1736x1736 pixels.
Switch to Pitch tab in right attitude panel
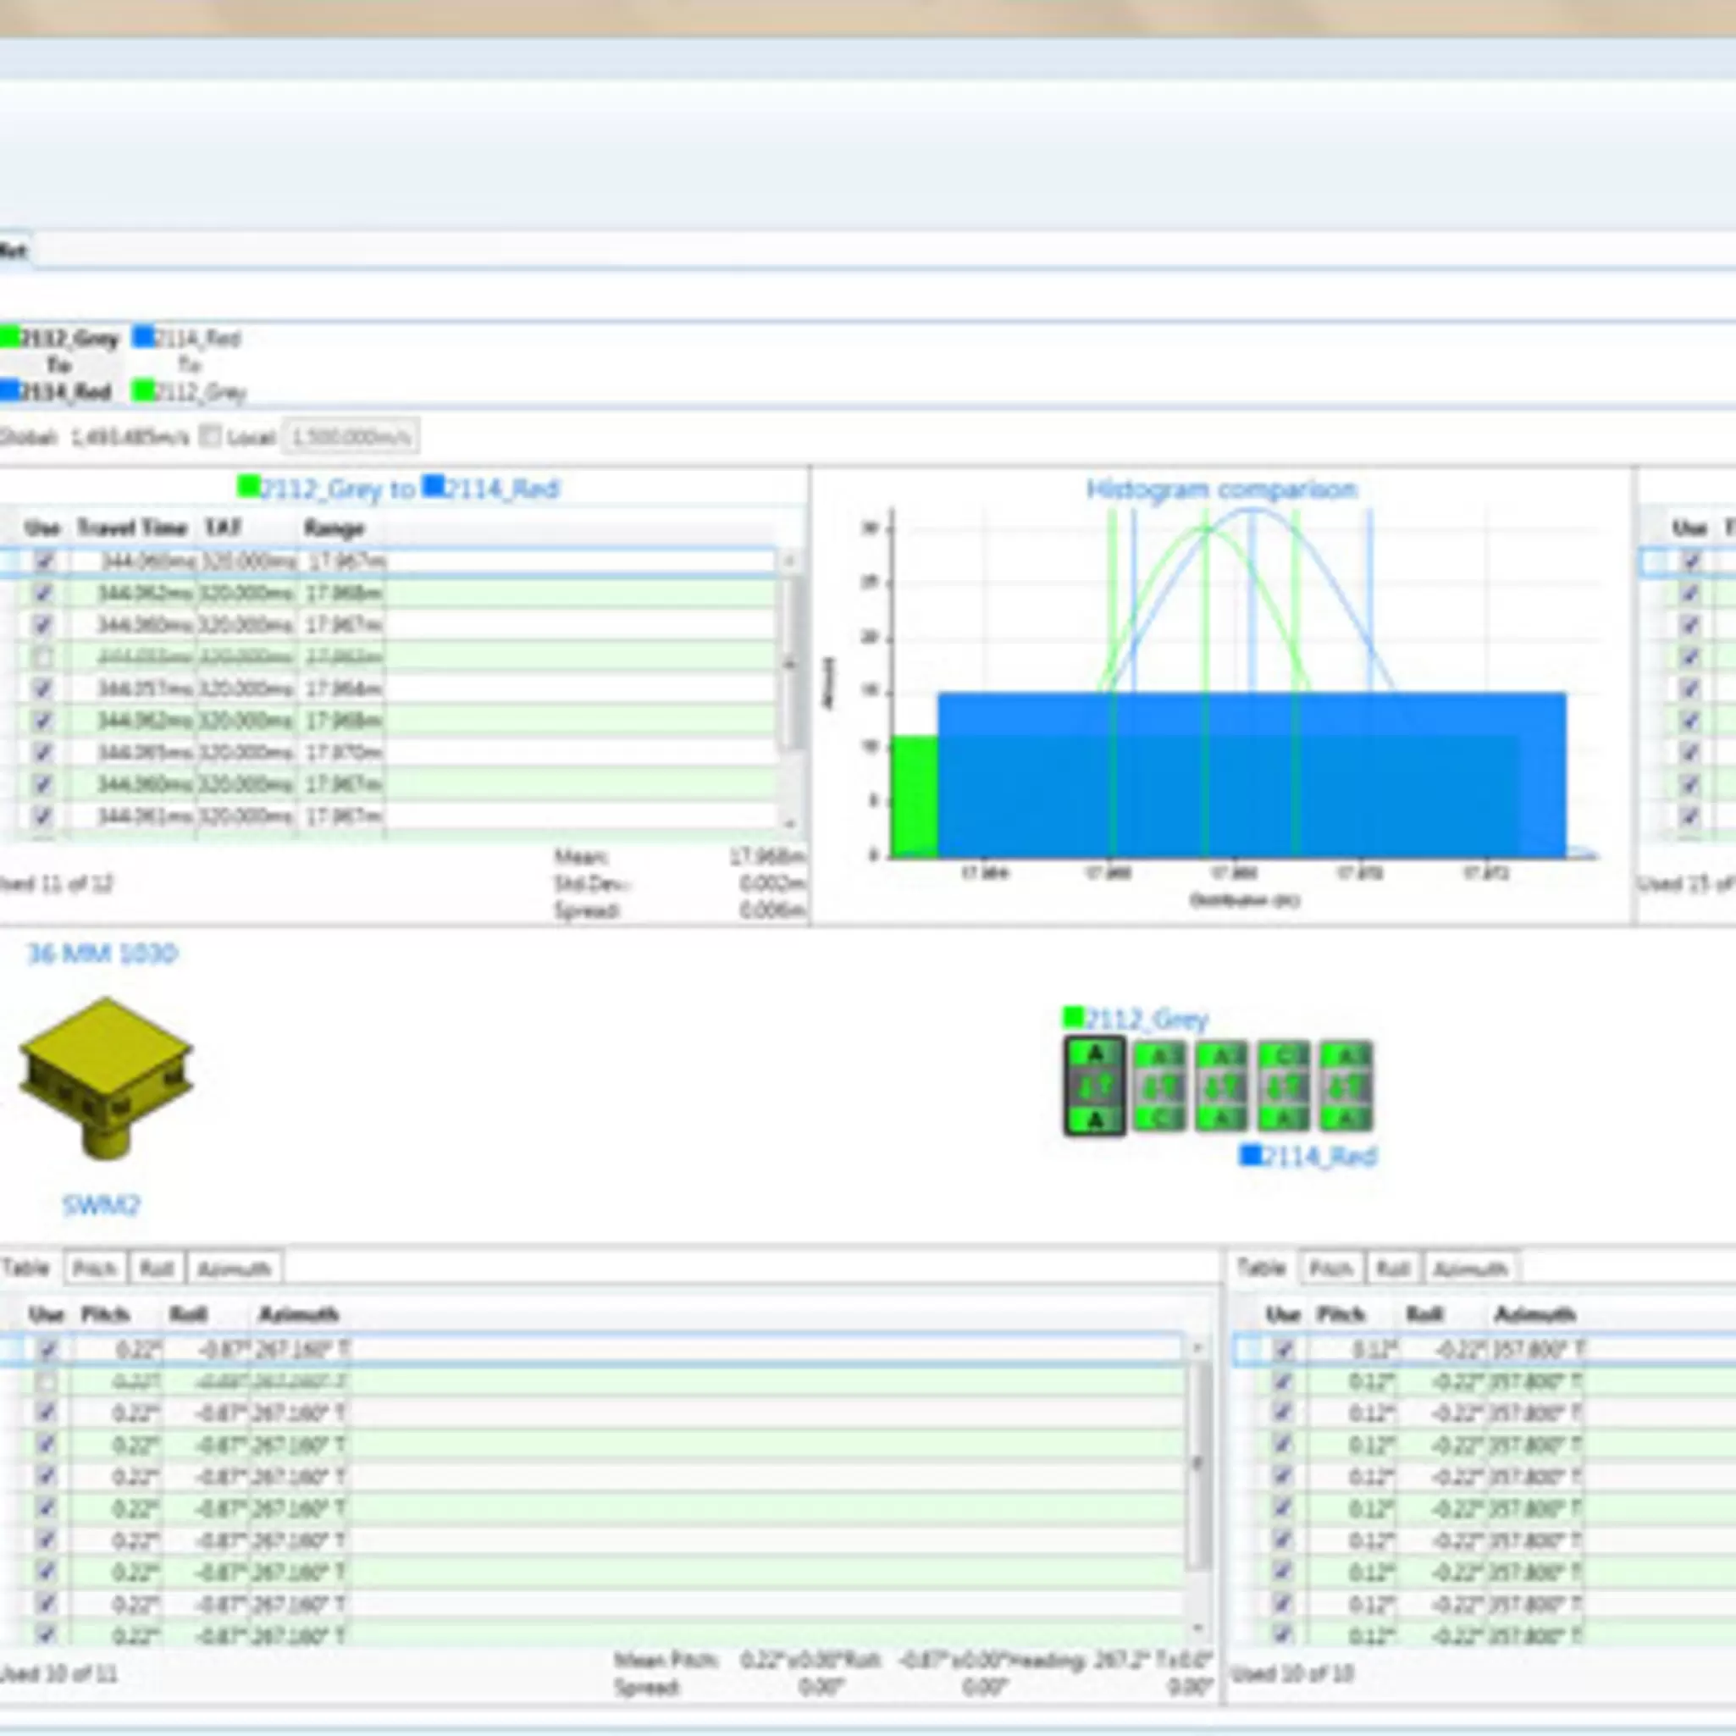[1330, 1269]
